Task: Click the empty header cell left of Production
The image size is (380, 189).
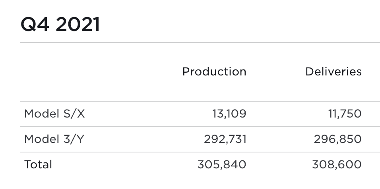Action: coord(79,72)
